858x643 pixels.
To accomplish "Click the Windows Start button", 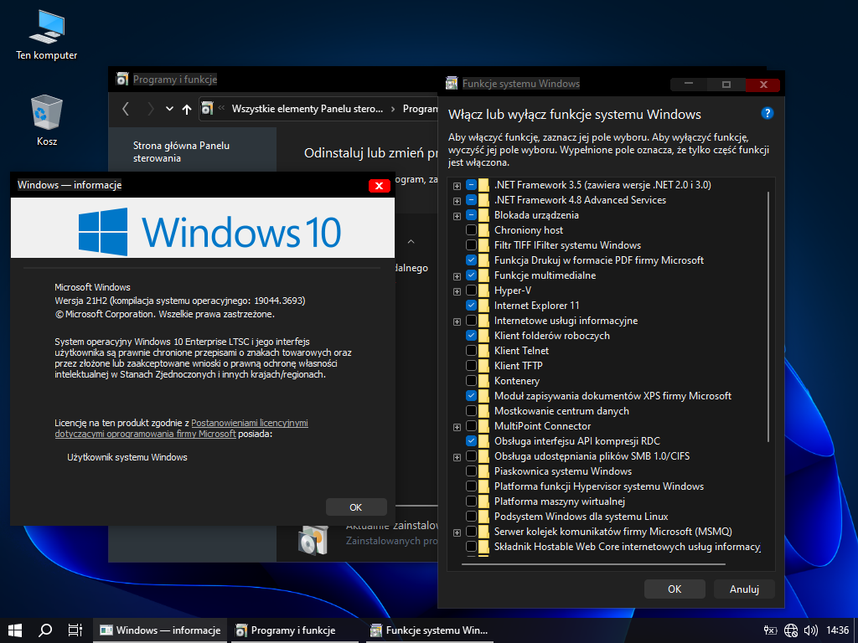I will pyautogui.click(x=14, y=630).
